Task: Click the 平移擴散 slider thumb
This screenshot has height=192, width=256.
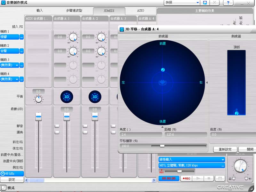Action: click(x=162, y=146)
